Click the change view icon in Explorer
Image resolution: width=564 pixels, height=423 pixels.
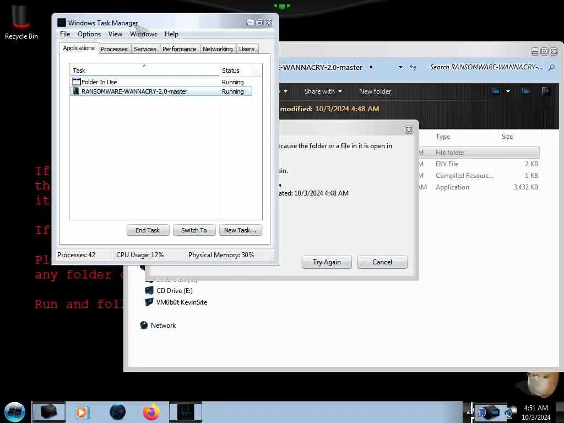(x=496, y=91)
